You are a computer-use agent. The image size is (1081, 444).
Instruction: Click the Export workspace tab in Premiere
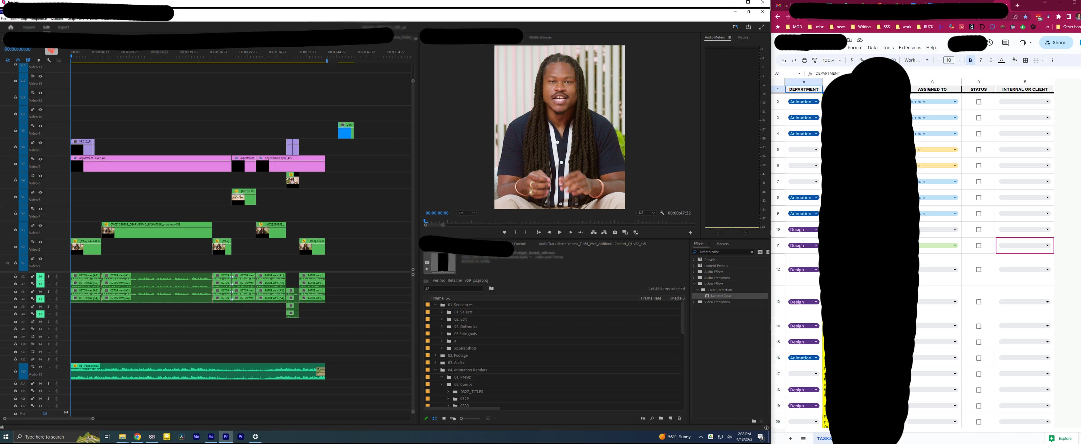(63, 27)
